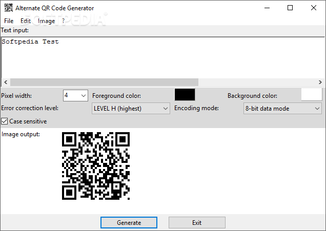Pick the white Background color swatch
This screenshot has height=231, width=326.
[312, 95]
